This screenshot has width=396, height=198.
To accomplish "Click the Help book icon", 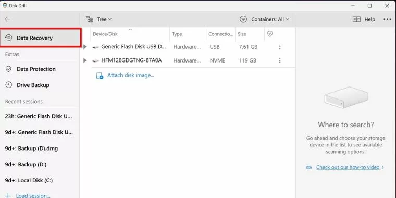I will 356,19.
